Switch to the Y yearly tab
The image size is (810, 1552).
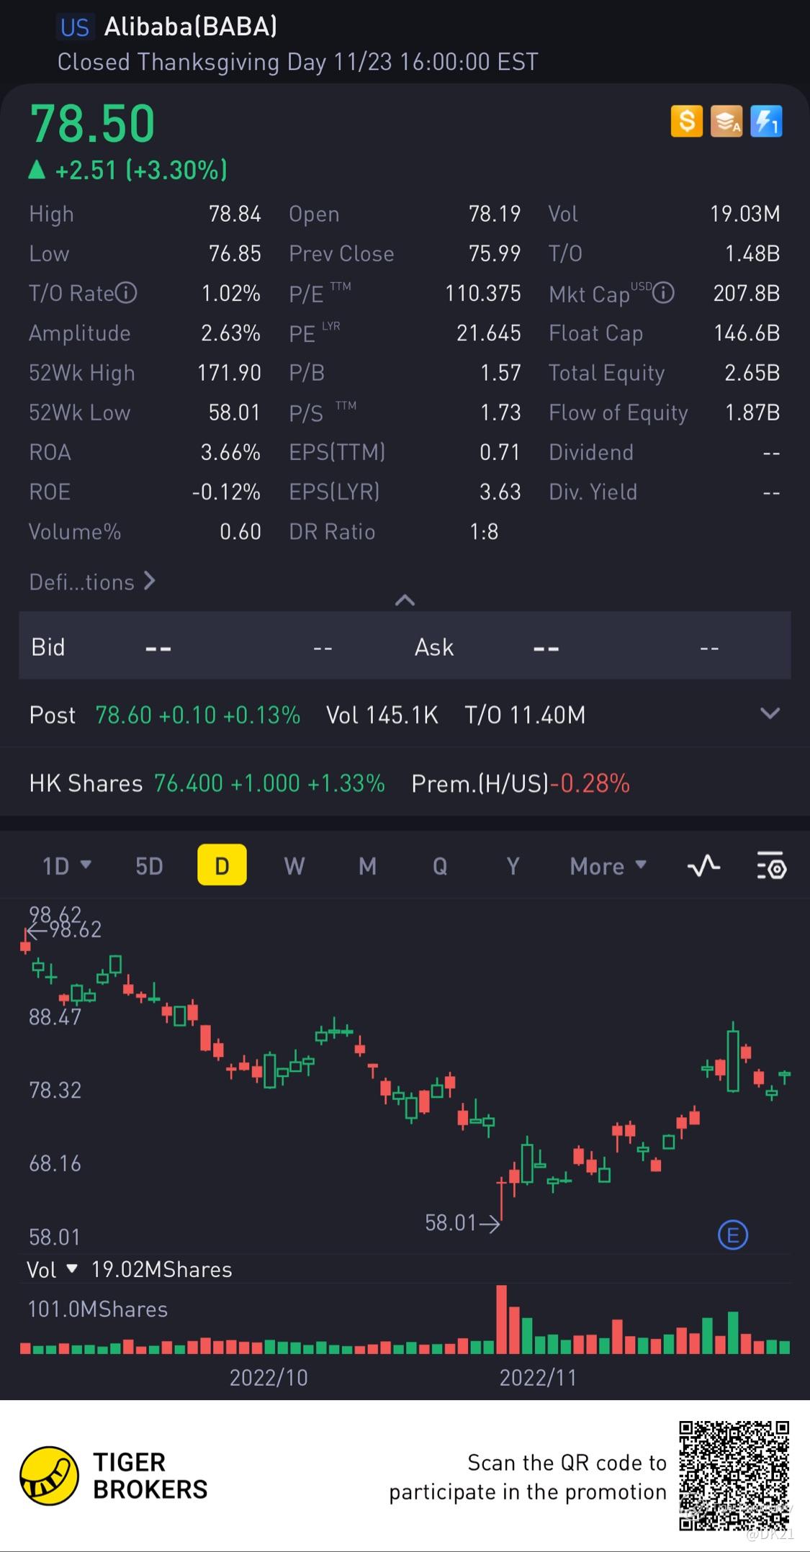[x=513, y=866]
